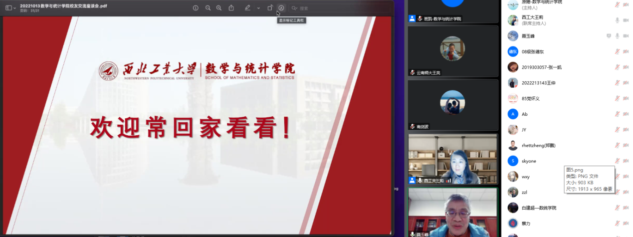Viewport: 633px width, 237px height.
Task: Select the 西工大王莉 video tile
Action: [x=453, y=159]
